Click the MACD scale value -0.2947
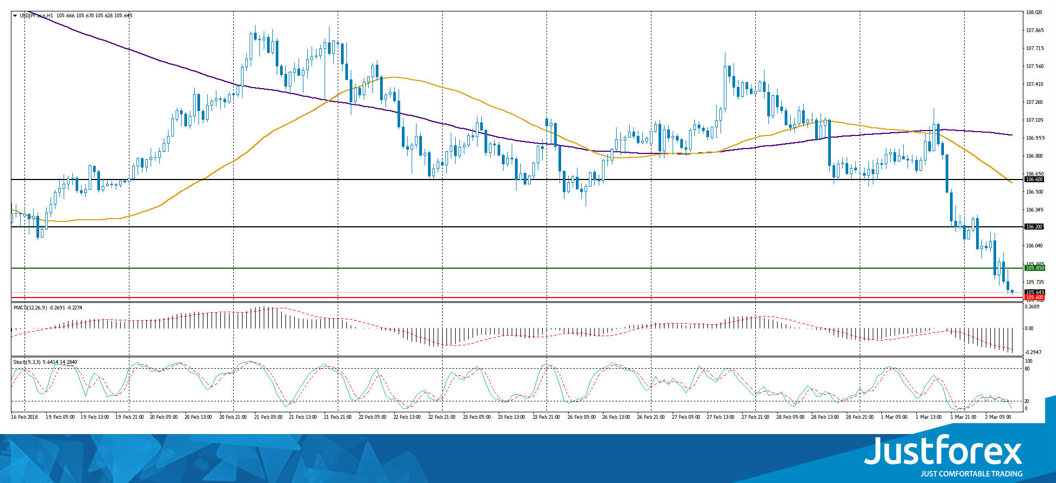This screenshot has height=483, width=1056. pos(1033,352)
